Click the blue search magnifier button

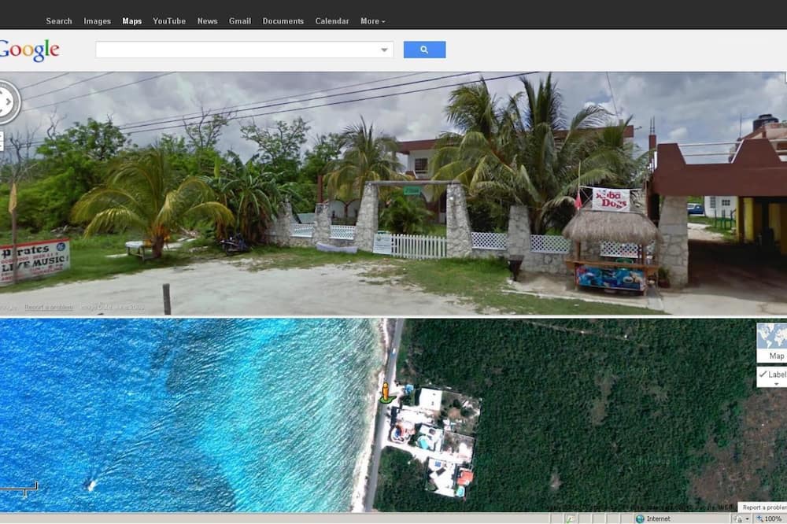tap(424, 50)
